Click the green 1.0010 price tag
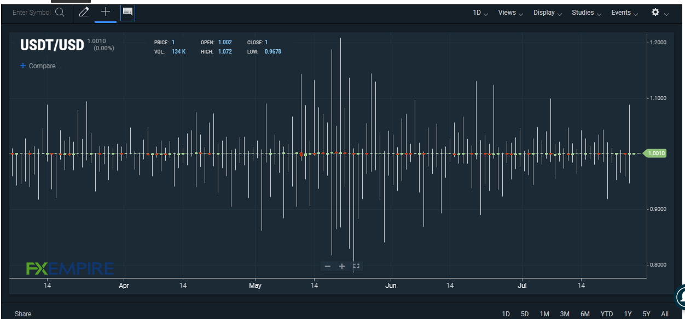 tap(655, 153)
